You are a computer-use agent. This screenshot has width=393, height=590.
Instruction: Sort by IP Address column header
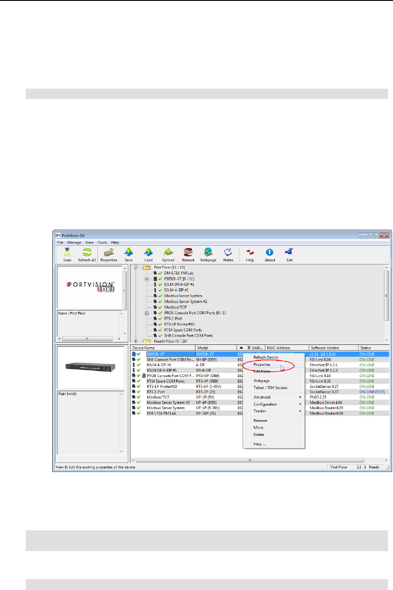[250, 348]
